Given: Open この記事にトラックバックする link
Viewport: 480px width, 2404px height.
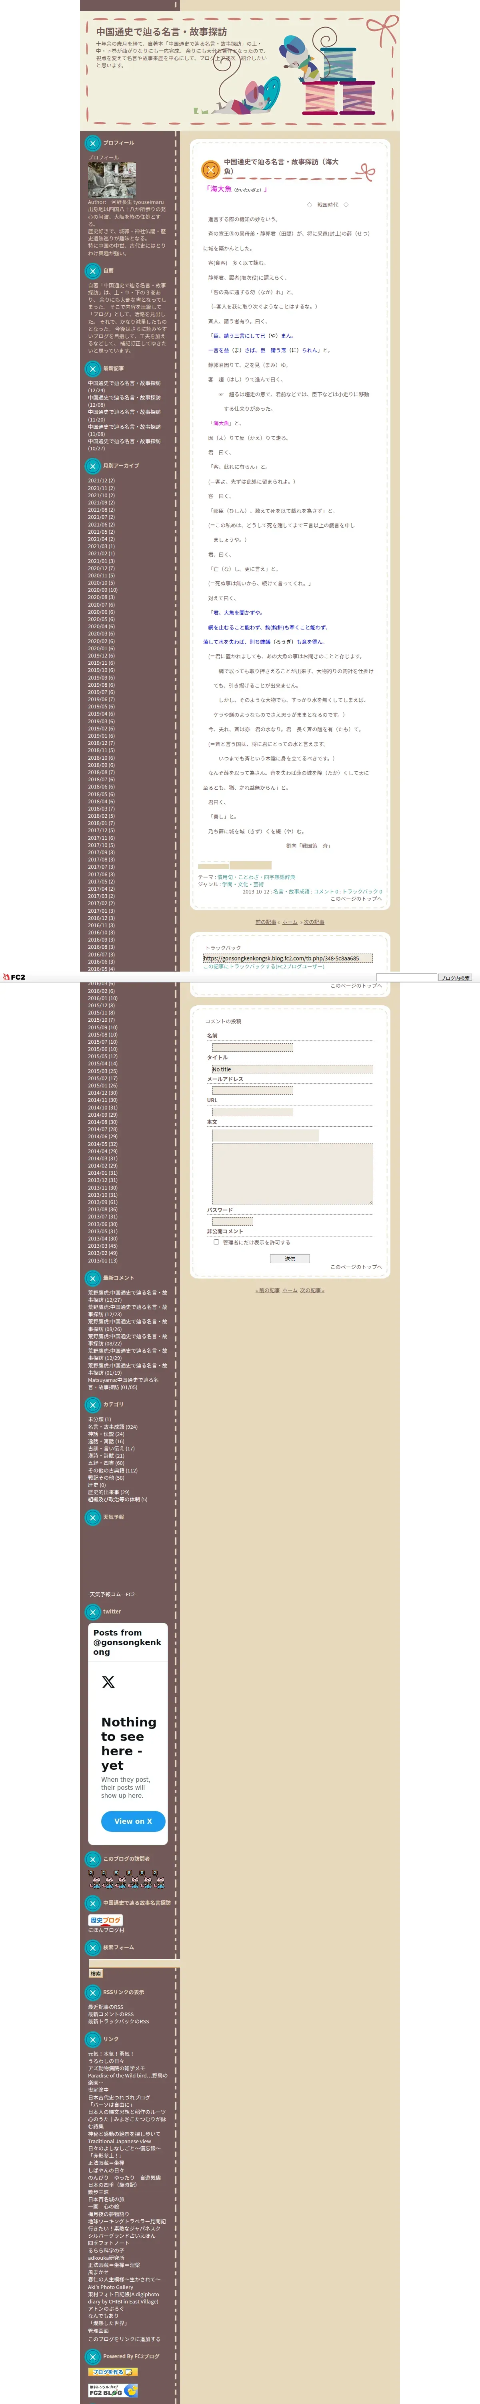Looking at the screenshot, I should tap(264, 967).
